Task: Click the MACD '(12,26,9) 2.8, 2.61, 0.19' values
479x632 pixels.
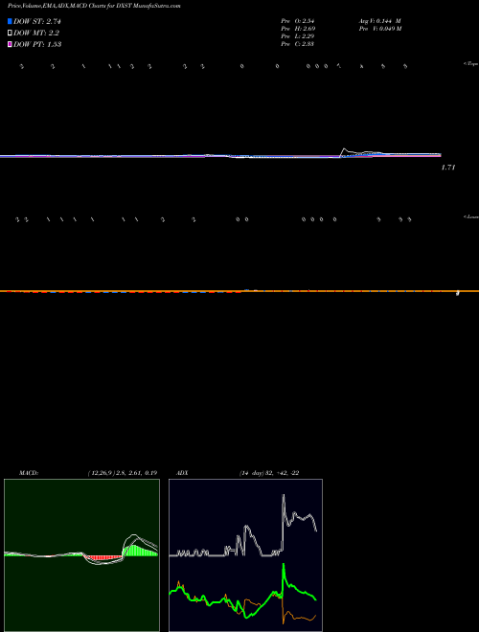Action: pos(123,473)
